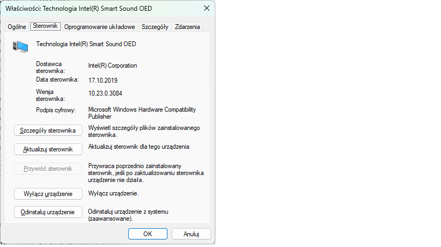Click the Microsoft Windows Hardware Compatibility Publisher text

coord(142,113)
